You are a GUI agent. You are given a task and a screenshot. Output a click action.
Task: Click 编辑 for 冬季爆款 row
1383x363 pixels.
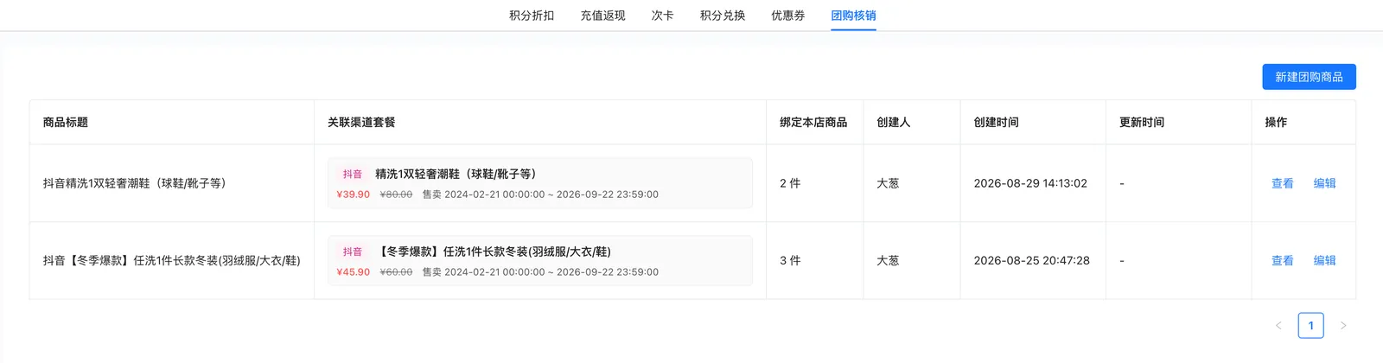[1325, 260]
